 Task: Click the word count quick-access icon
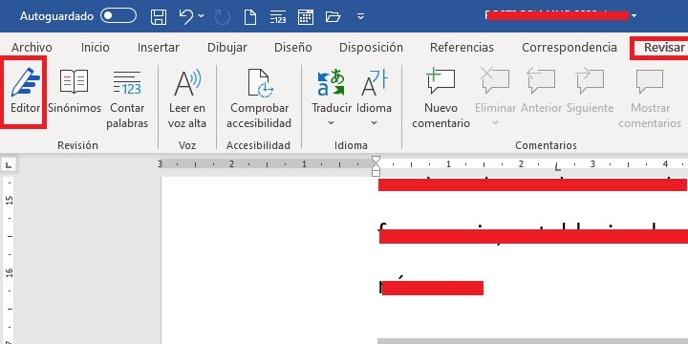[x=278, y=16]
